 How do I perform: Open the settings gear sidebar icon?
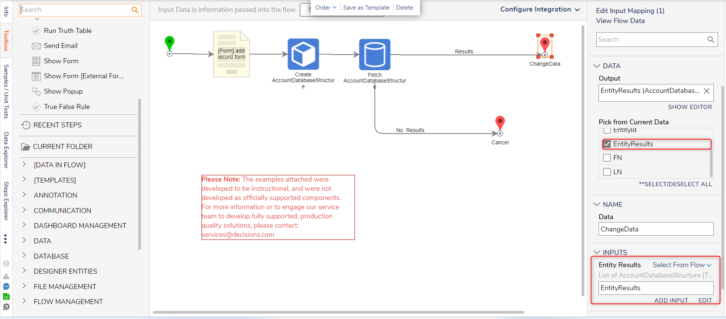[x=6, y=307]
